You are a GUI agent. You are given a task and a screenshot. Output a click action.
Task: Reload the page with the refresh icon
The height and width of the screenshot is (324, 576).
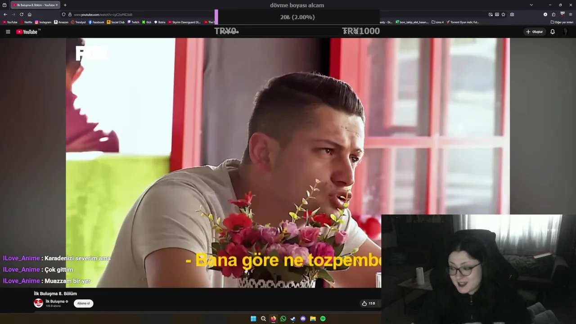click(x=22, y=14)
